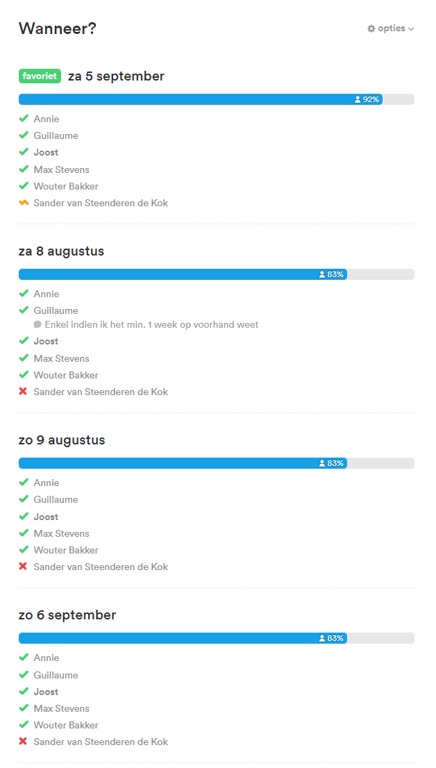Viewport: 436px width, 768px height.
Task: Click the za 5 september date heading
Action: [x=116, y=76]
